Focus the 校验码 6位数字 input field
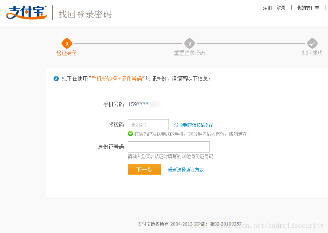Screen dimensions: 328x233 click(x=148, y=125)
